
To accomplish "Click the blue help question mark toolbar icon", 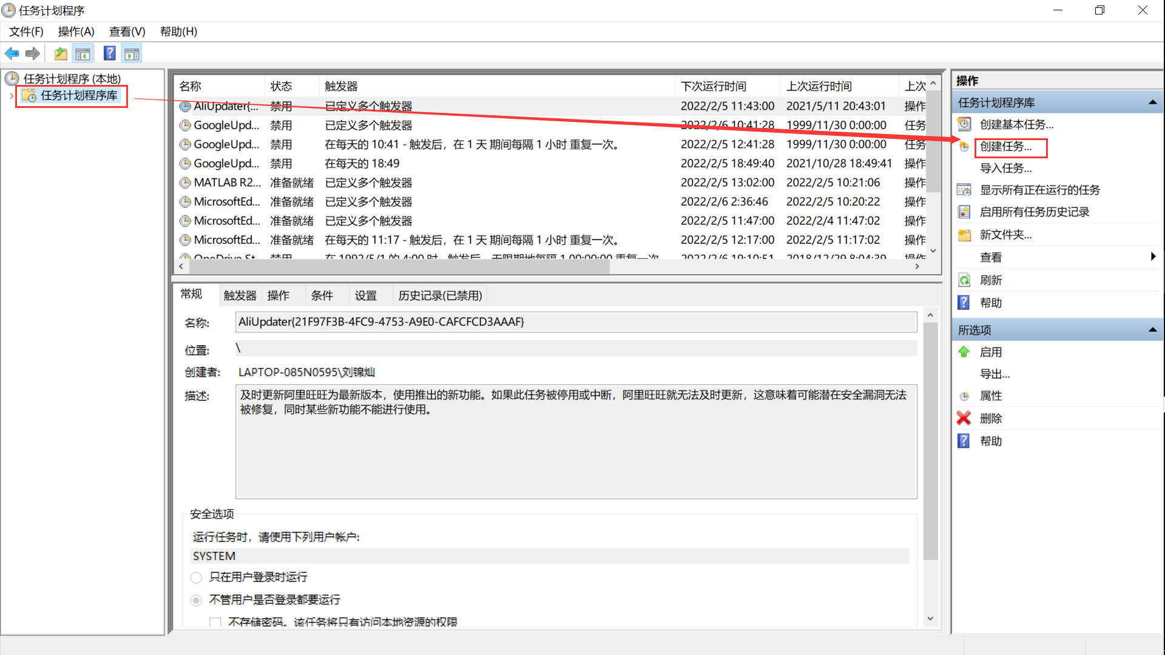I will 109,54.
